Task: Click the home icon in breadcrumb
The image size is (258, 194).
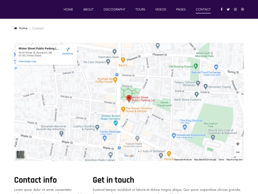Action: (x=15, y=28)
